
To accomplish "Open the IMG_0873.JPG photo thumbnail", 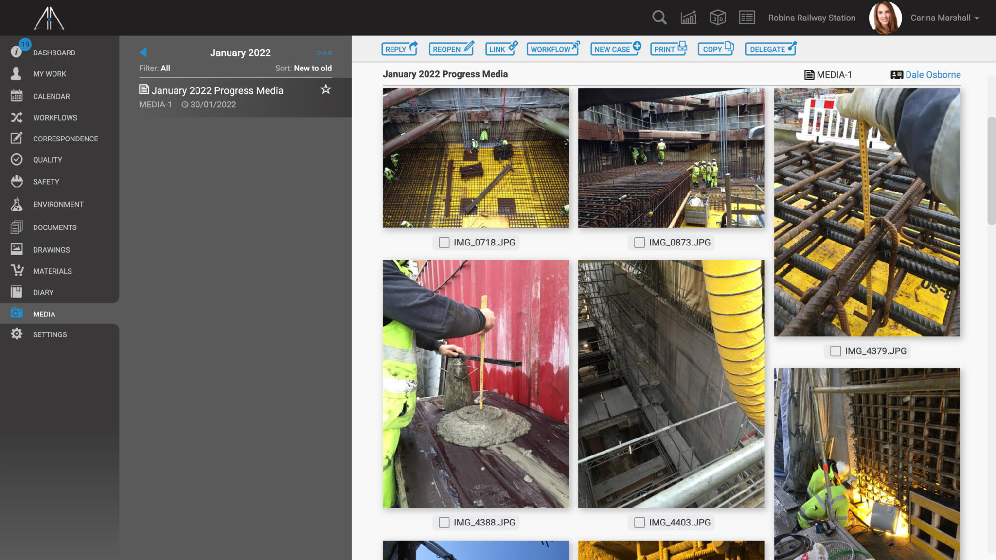I will 671,158.
